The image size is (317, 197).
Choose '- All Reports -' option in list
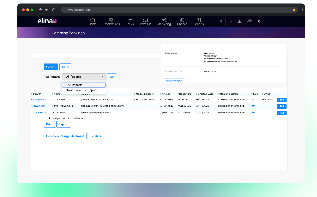[x=83, y=85]
